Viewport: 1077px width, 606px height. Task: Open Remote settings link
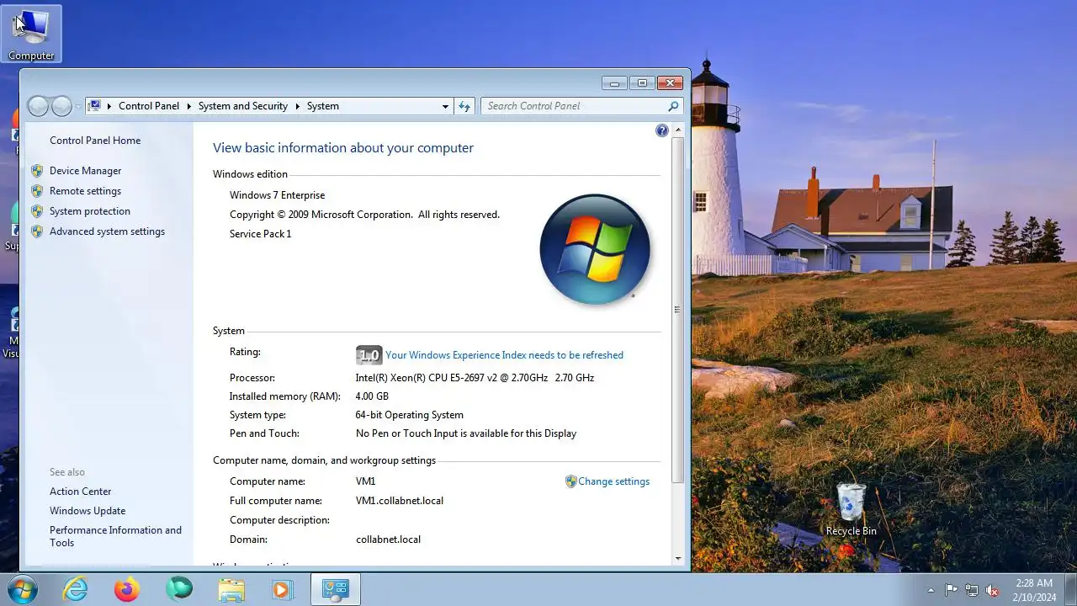[x=85, y=191]
